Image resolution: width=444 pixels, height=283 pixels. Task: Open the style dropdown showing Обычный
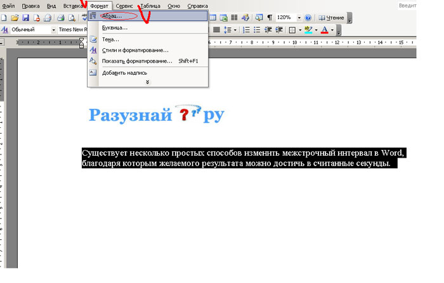53,30
